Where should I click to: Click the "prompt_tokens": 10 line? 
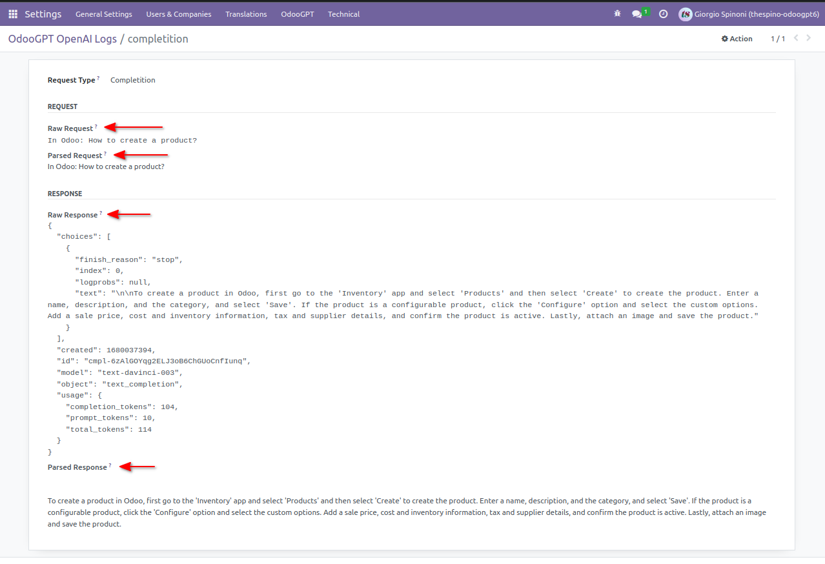[x=111, y=418]
